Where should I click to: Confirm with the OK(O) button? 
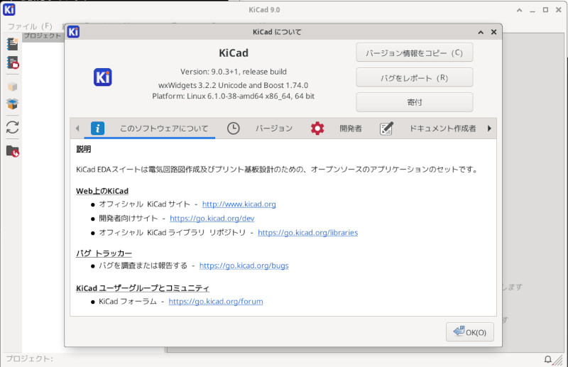[470, 332]
